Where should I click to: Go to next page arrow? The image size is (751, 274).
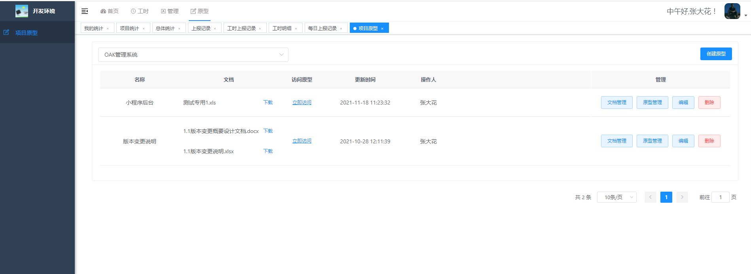682,197
